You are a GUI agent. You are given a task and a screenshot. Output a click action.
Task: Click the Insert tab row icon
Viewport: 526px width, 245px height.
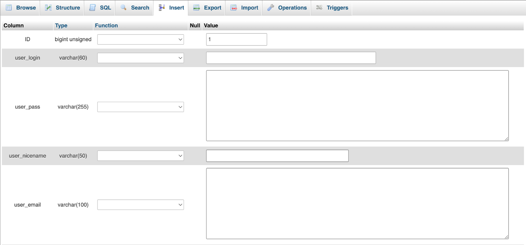click(162, 8)
